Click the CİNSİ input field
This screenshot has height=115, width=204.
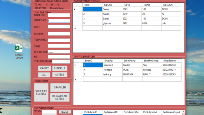59,46
